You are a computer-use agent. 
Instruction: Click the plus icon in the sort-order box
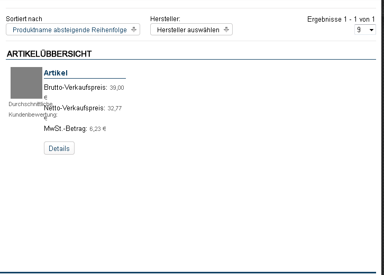click(134, 30)
